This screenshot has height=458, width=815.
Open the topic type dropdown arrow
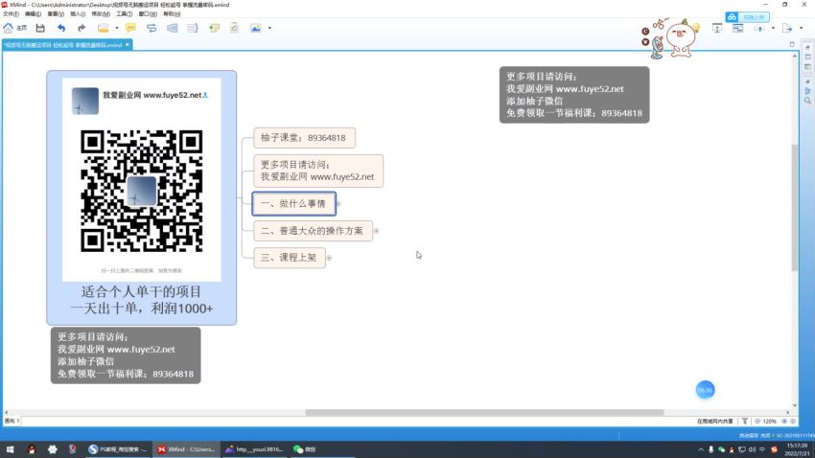point(117,28)
